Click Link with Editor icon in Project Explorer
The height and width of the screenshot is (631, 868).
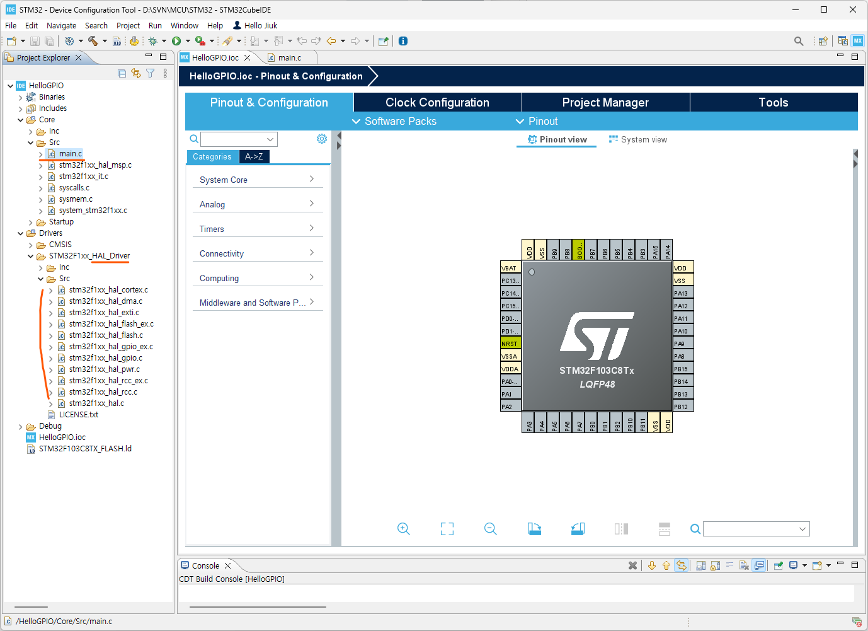pyautogui.click(x=136, y=73)
